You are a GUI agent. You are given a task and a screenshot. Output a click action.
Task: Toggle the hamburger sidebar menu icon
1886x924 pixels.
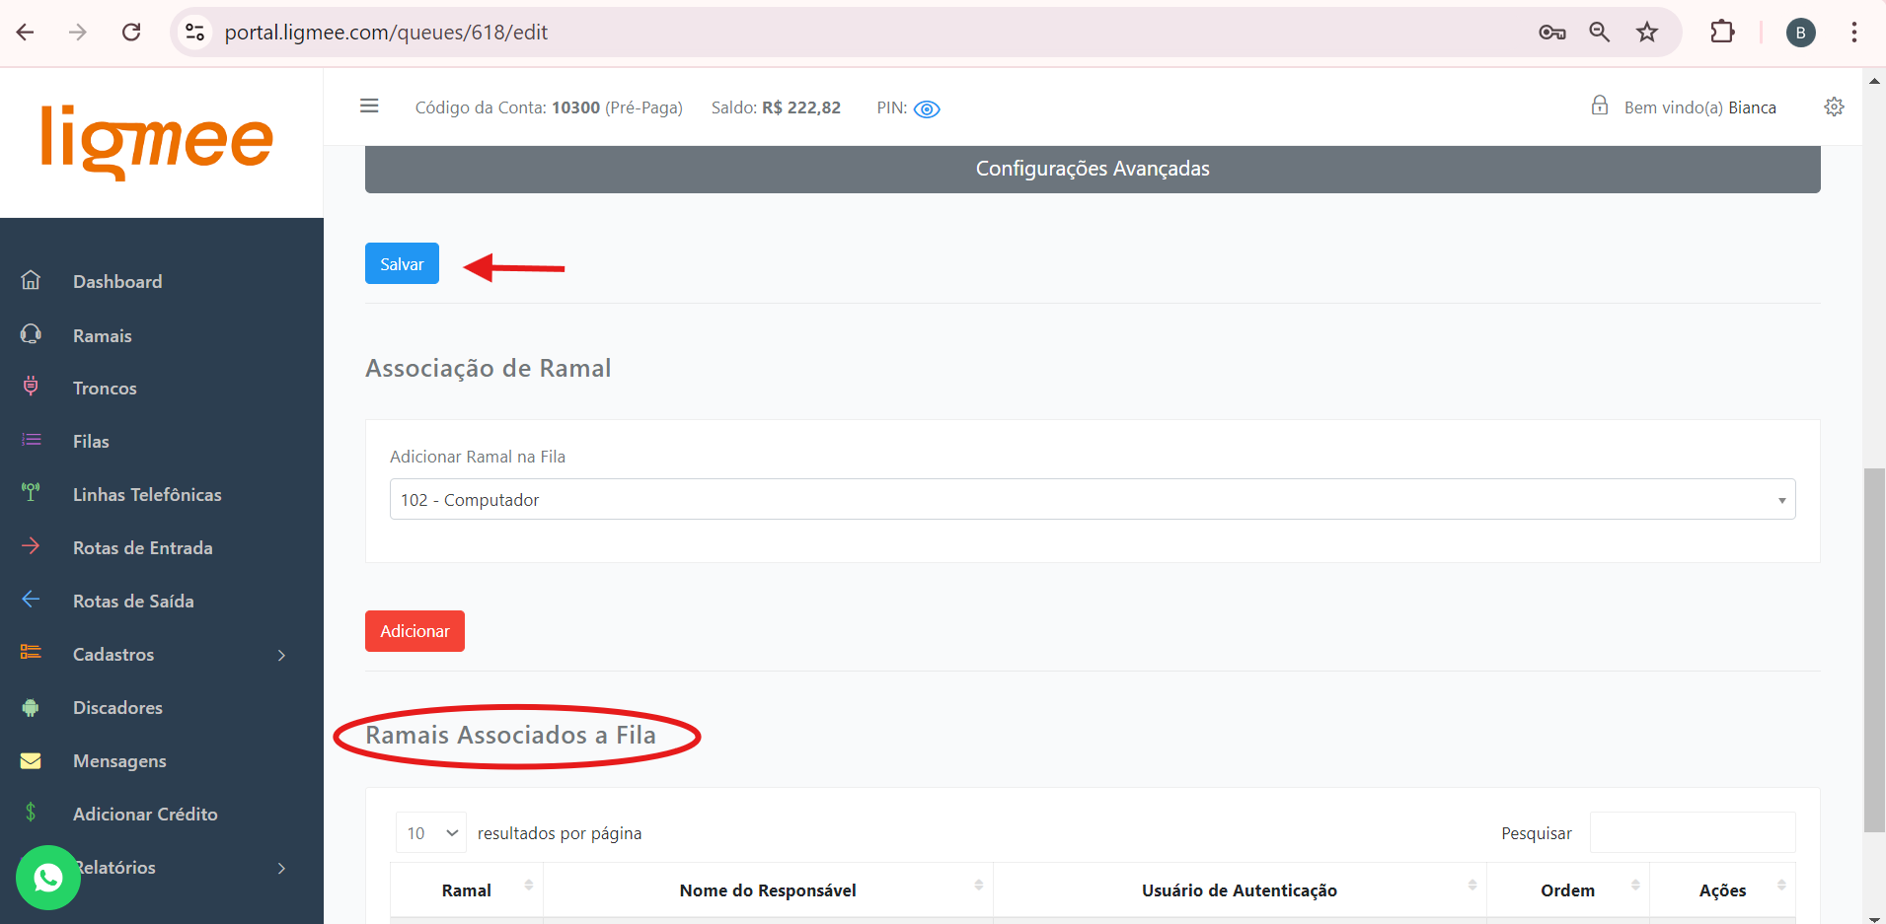coord(369,107)
